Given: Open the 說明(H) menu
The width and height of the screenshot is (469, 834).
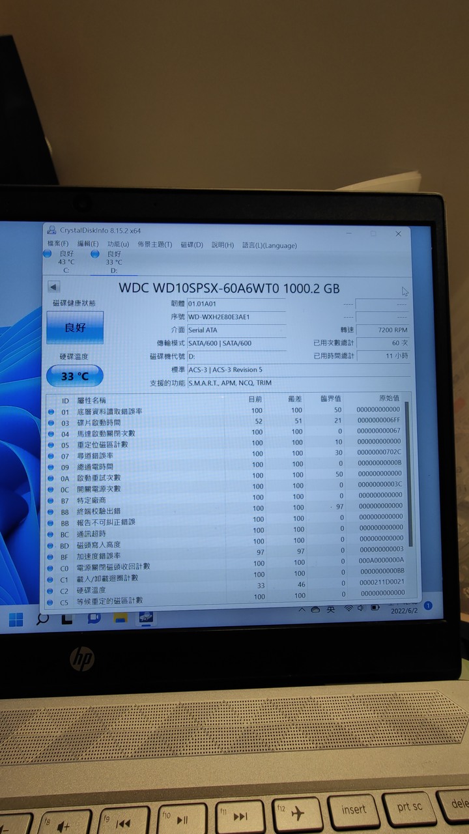Looking at the screenshot, I should (222, 245).
